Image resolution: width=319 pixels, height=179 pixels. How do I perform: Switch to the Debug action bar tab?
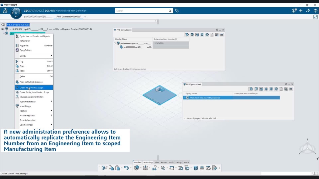(178, 162)
